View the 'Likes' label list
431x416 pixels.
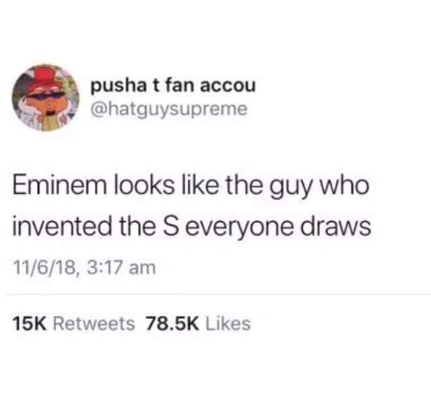click(228, 323)
